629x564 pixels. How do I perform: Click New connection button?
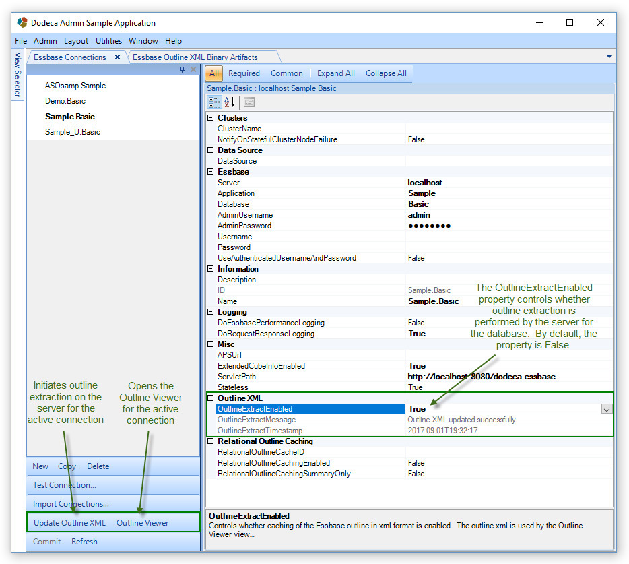tap(40, 466)
